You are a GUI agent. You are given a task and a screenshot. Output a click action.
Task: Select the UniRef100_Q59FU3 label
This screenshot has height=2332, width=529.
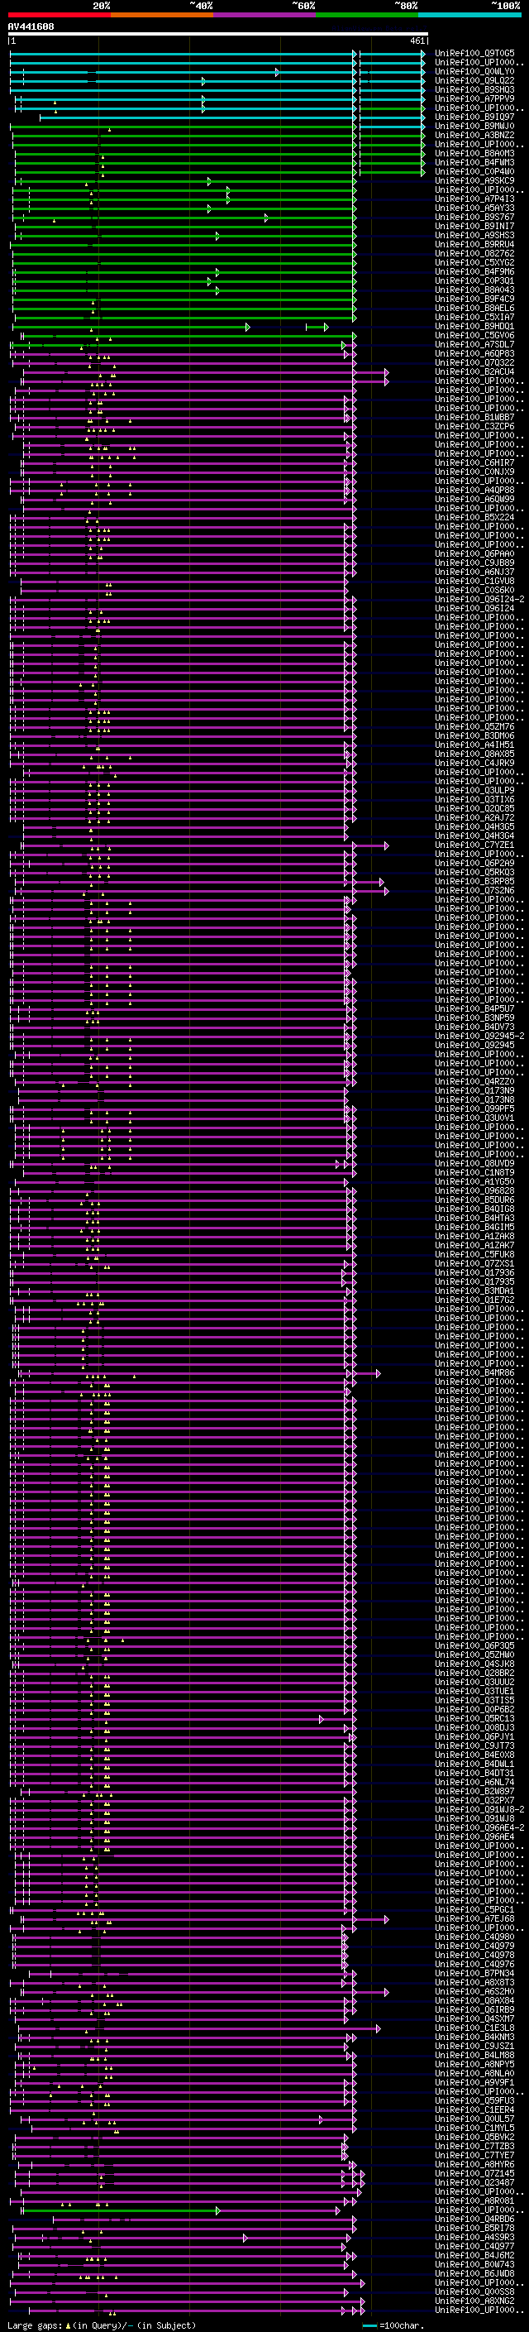(474, 2100)
